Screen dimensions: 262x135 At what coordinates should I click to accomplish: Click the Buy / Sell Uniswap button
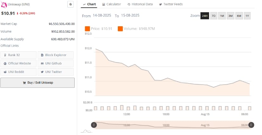pos(37,83)
